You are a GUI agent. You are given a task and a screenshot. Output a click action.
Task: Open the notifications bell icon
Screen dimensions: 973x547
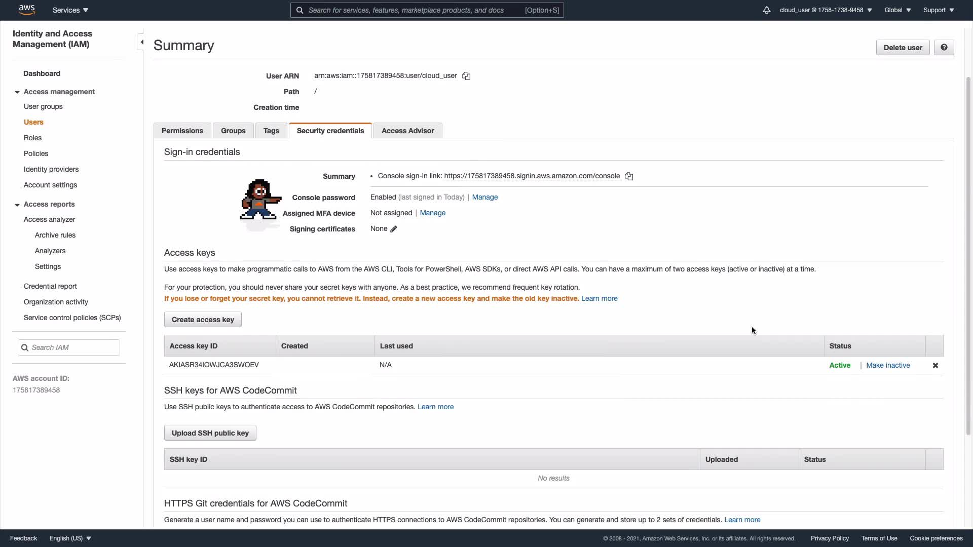[766, 10]
